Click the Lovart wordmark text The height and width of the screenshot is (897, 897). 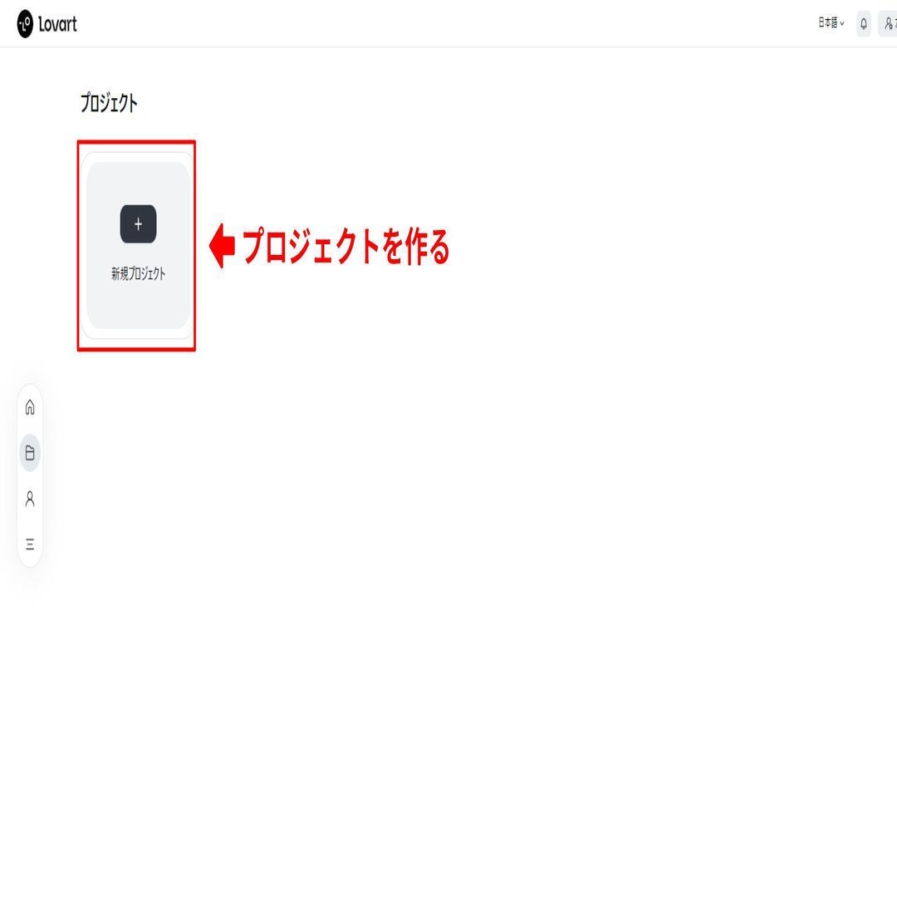[57, 24]
